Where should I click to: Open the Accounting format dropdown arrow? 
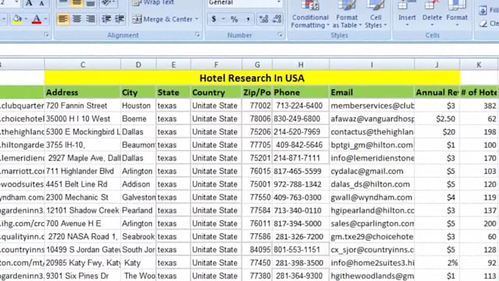(x=223, y=19)
